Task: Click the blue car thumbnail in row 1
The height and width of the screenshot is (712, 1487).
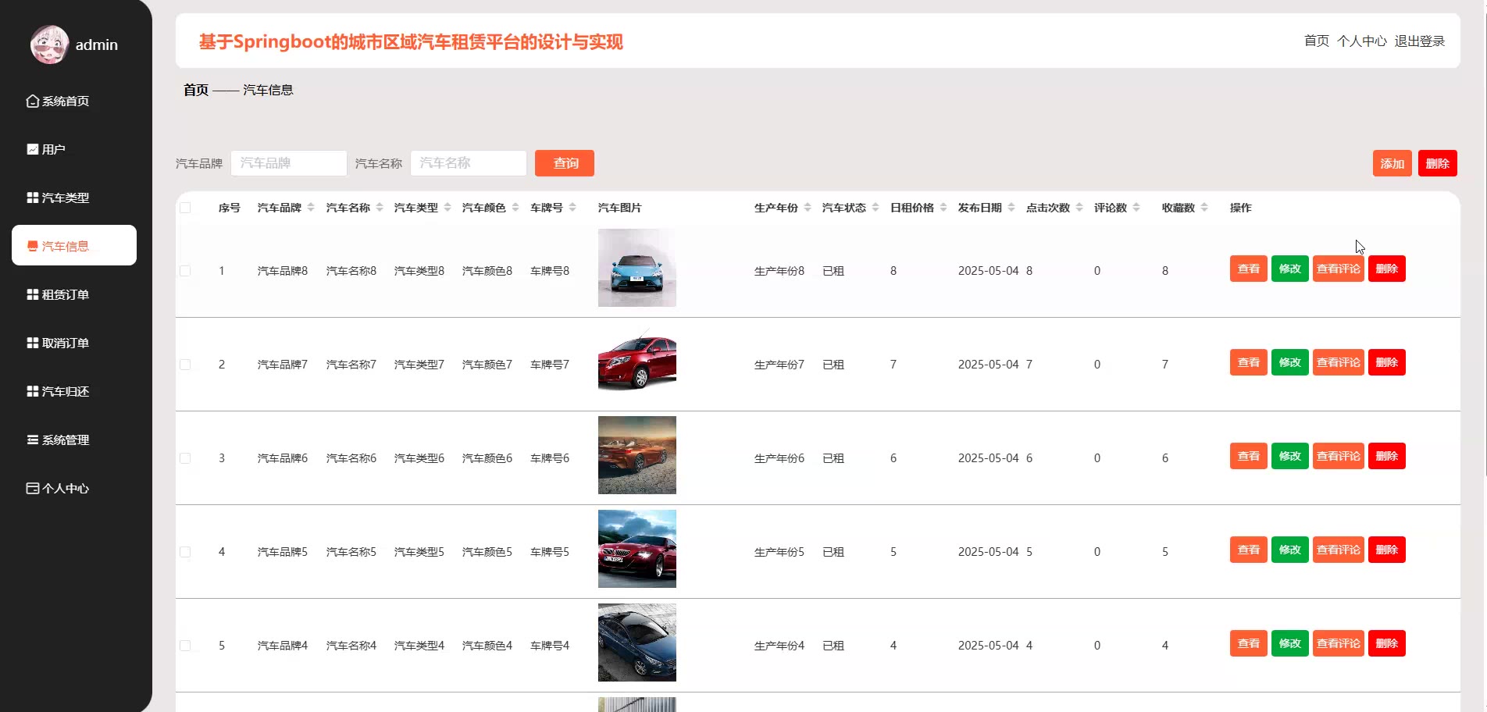Action: [x=637, y=268]
